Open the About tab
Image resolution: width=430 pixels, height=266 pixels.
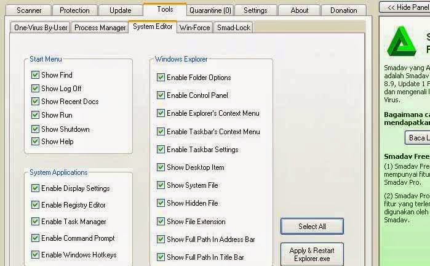pyautogui.click(x=300, y=10)
